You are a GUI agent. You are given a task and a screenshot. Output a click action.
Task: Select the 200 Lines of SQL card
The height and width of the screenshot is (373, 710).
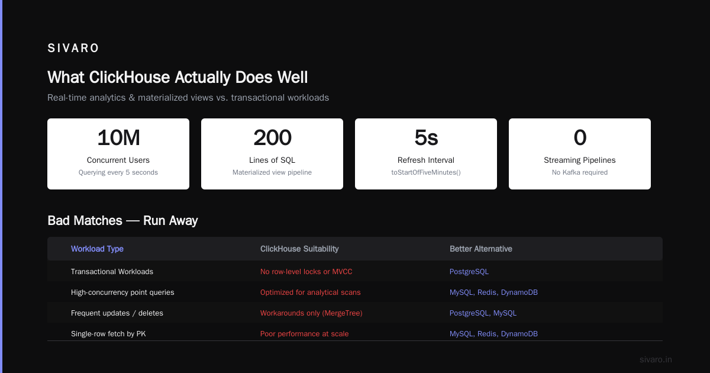[x=272, y=154]
